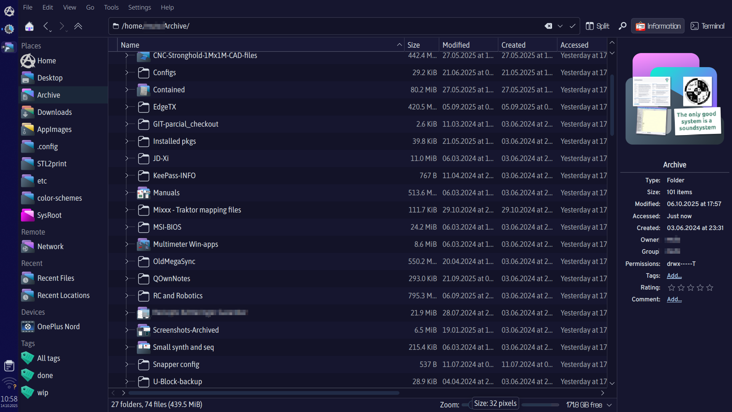Toggle the Information panel

(x=658, y=26)
